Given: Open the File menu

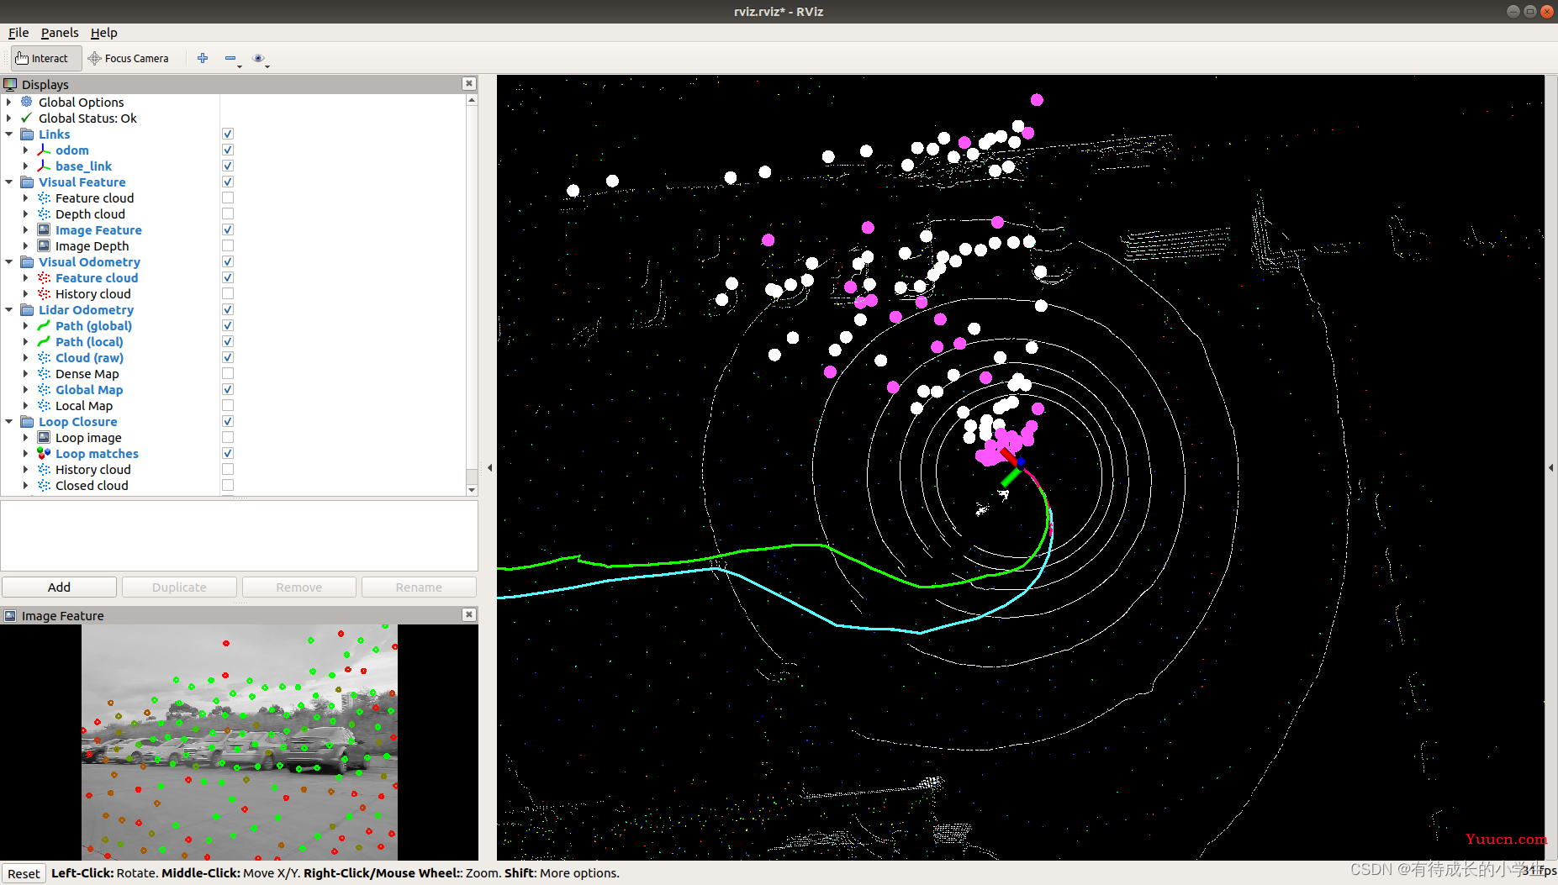Looking at the screenshot, I should (18, 33).
